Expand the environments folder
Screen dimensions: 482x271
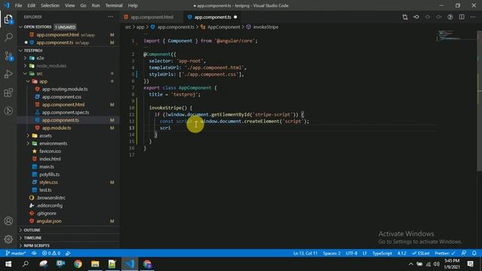coord(28,144)
